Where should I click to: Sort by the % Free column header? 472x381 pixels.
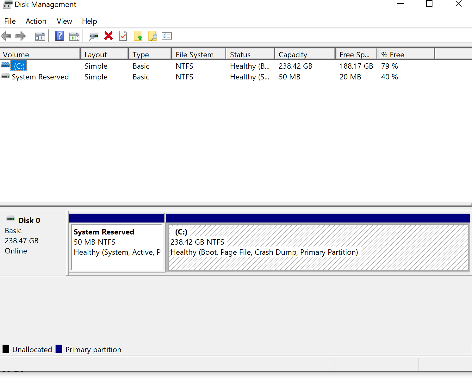click(406, 54)
